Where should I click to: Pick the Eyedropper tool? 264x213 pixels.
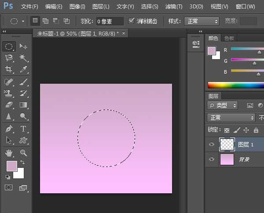[23, 70]
